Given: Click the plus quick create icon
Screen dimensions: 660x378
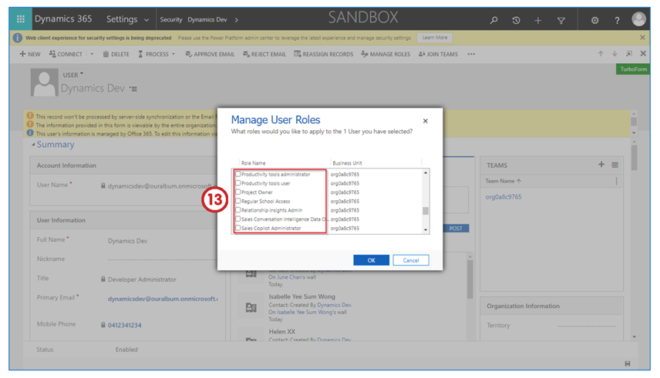Looking at the screenshot, I should [538, 20].
